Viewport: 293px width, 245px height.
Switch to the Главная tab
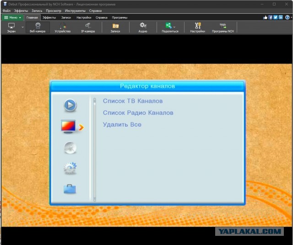click(32, 17)
